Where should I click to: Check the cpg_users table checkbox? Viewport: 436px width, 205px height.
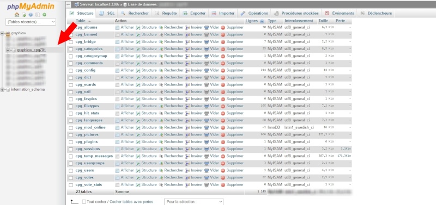coord(71,171)
